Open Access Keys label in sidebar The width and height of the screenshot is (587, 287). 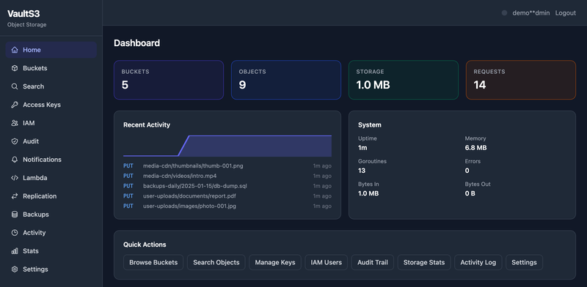pyautogui.click(x=42, y=105)
